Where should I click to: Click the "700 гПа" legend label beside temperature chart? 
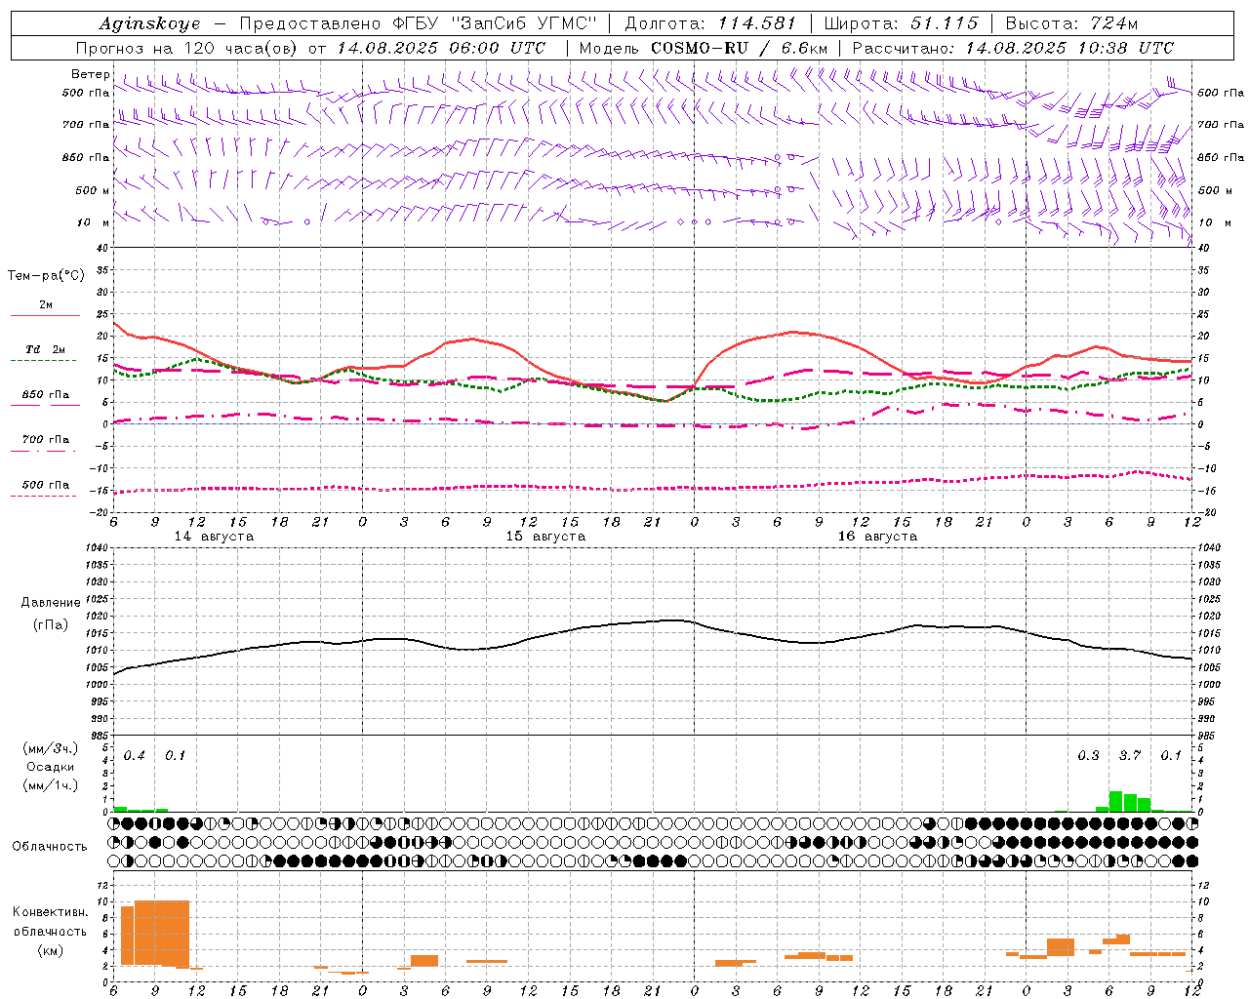[45, 439]
